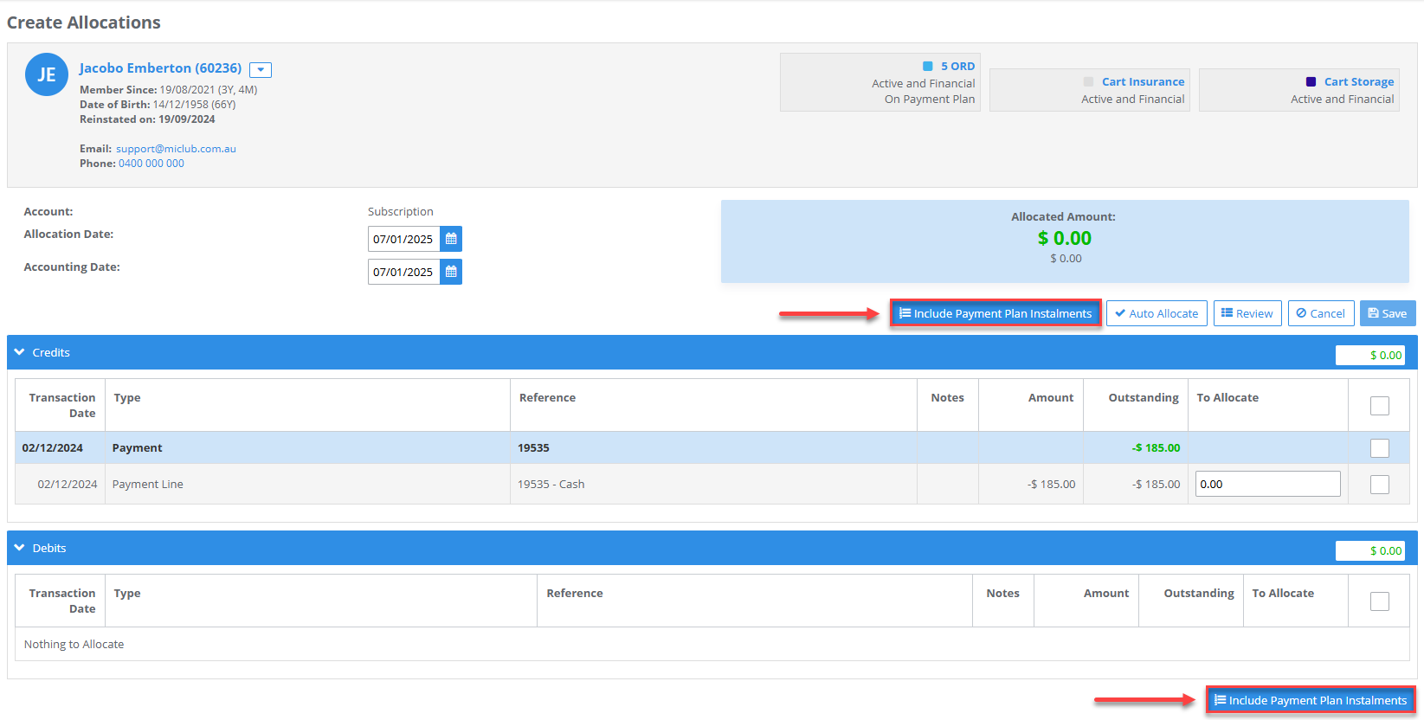The image size is (1424, 720).
Task: Click the bottom Include Payment Plan Instalments button
Action: 1311,700
